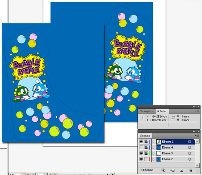
Task: Click the dimensions rectangle icon in Info
Action: click(173, 118)
